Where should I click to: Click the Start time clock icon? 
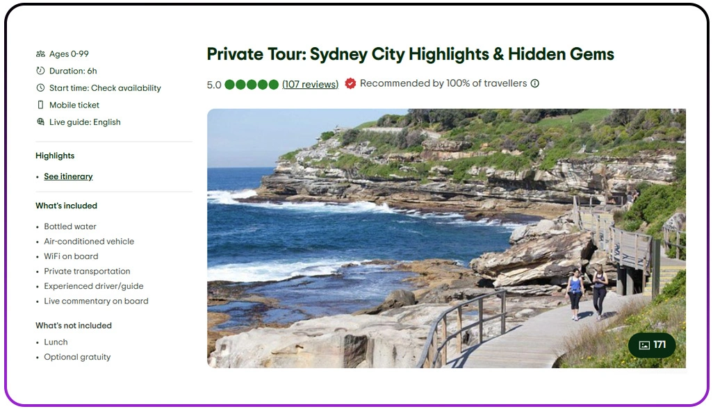(40, 88)
